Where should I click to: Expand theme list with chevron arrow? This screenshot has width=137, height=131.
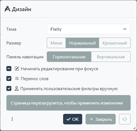125,29
